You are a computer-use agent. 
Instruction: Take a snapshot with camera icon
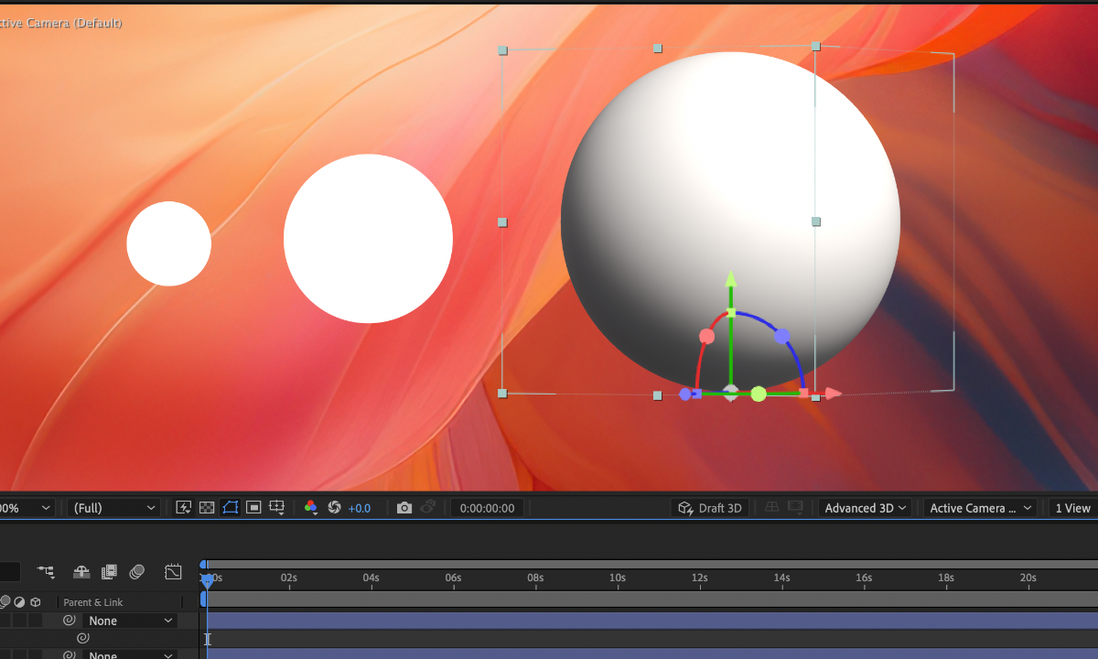click(404, 508)
